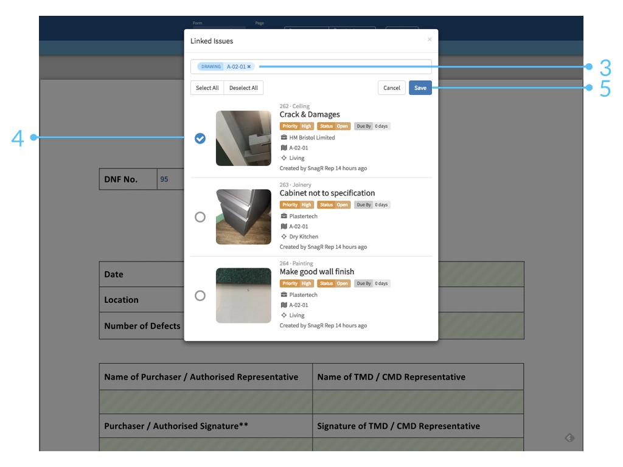Click the Dry Kitchen location text
Image resolution: width=623 pixels, height=467 pixels.
pos(304,237)
